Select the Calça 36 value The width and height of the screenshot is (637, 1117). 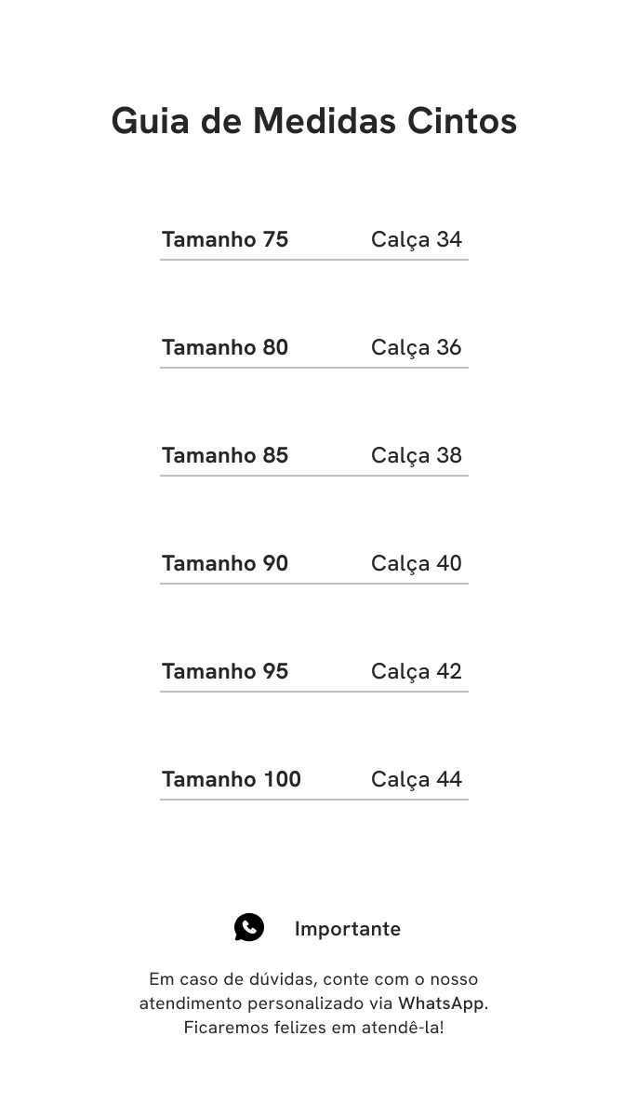tap(417, 348)
